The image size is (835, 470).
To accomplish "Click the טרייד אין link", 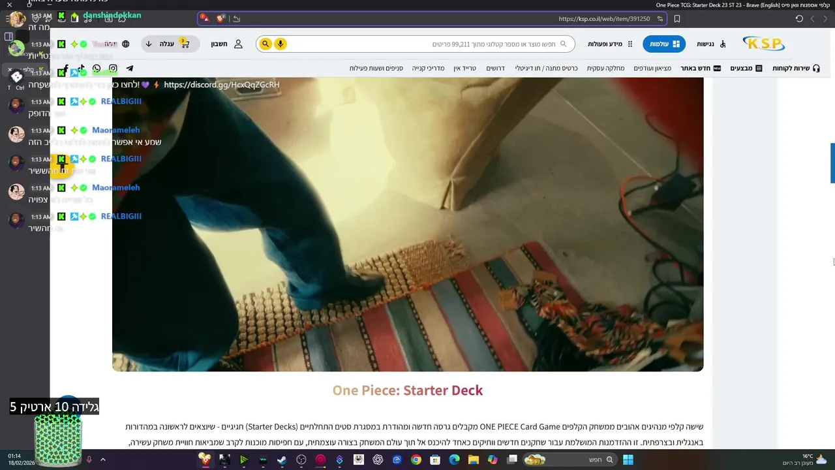I will coord(465,68).
